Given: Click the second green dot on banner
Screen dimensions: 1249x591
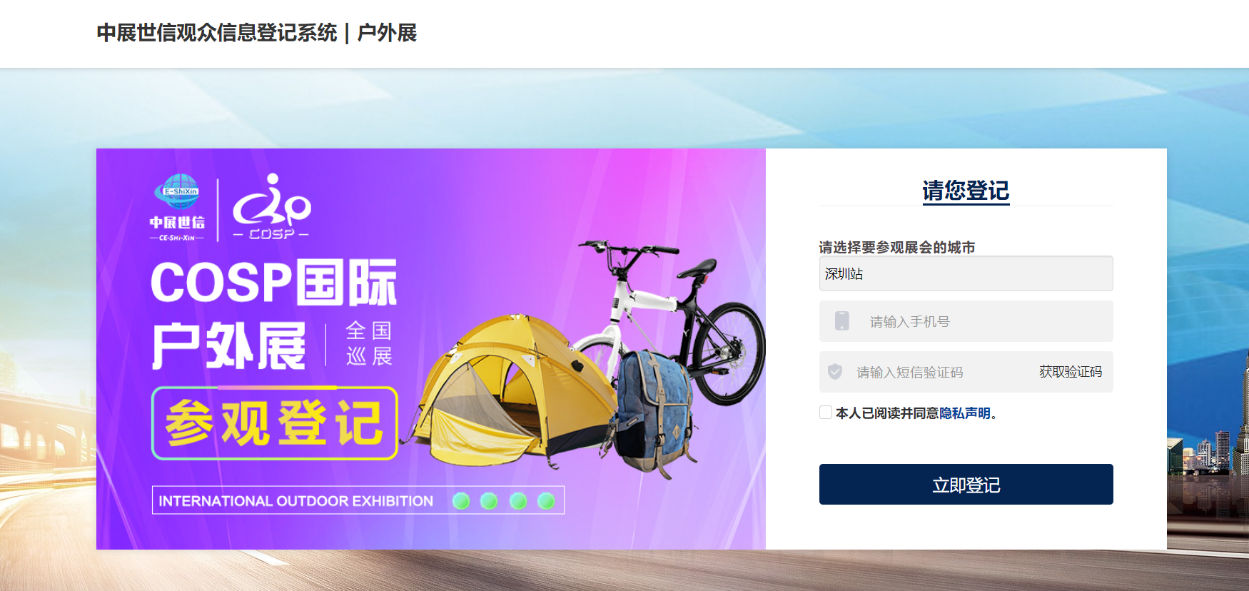Looking at the screenshot, I should click(x=489, y=501).
